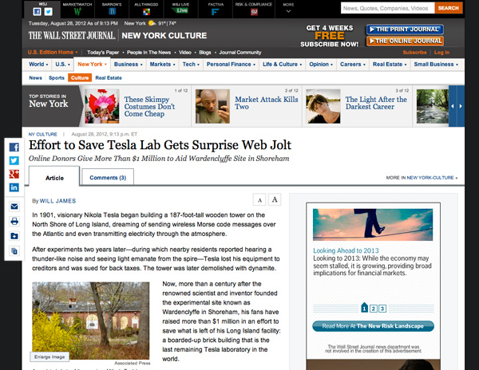Image resolution: width=479 pixels, height=370 pixels.
Task: Open U.S. Edition Home dropdown
Action: point(53,52)
